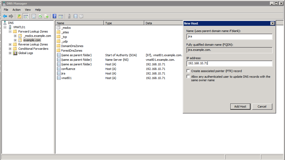Click the New Server toolbar icon

(x=69, y=16)
